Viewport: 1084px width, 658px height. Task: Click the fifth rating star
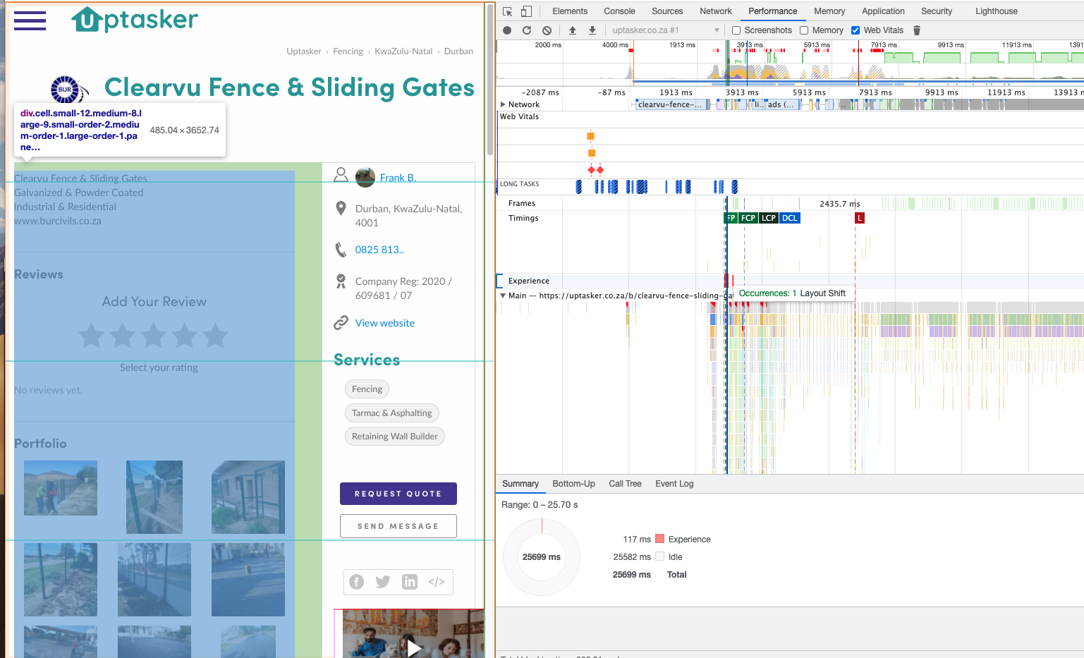point(216,336)
